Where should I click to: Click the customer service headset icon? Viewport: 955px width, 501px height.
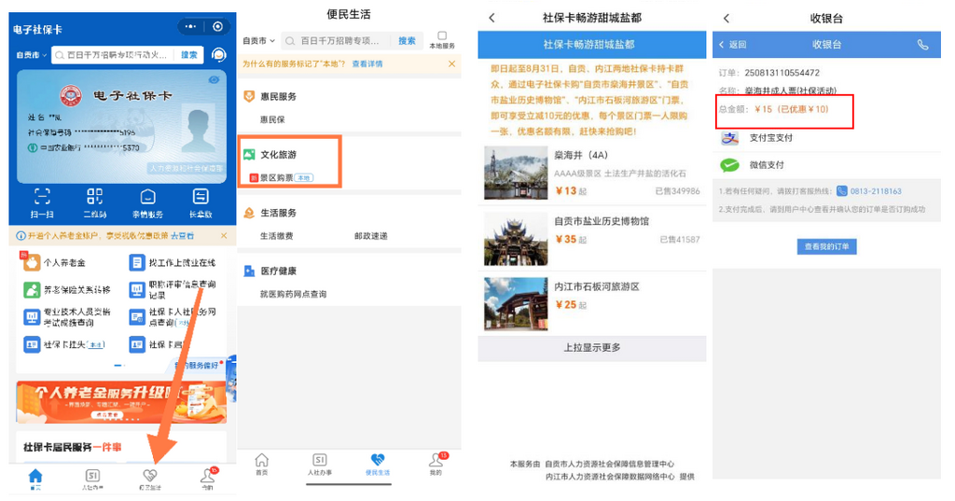pyautogui.click(x=218, y=55)
